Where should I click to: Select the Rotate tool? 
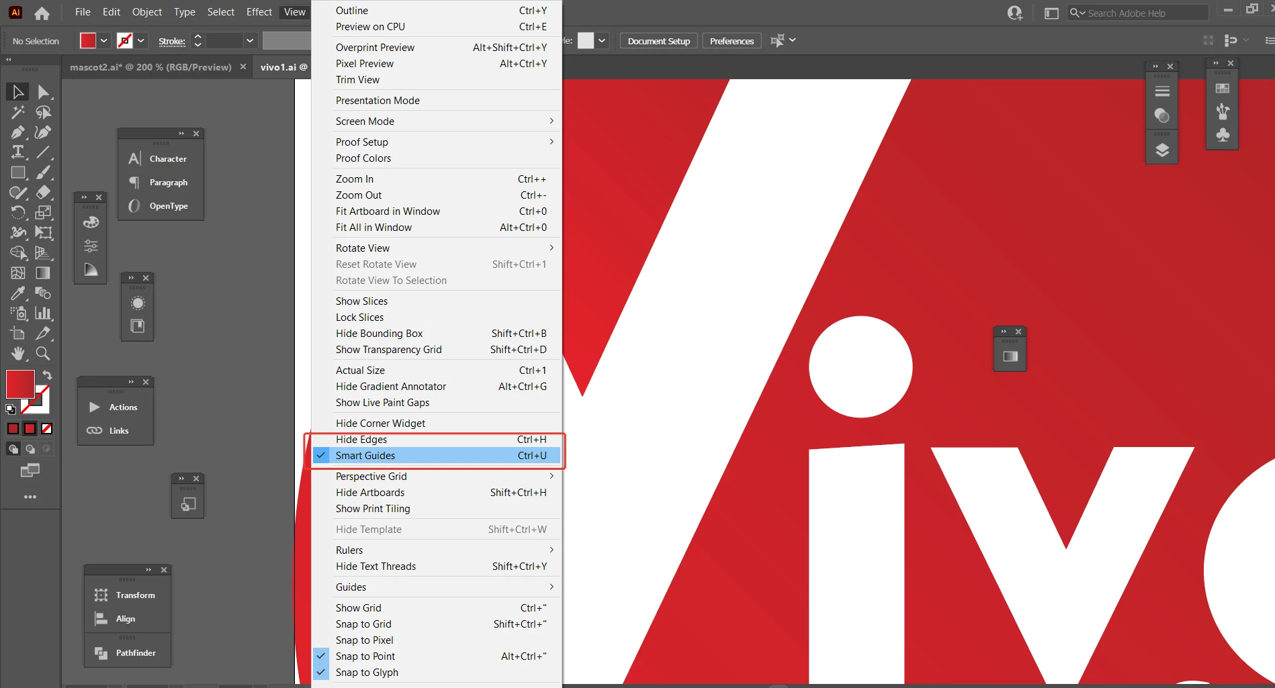tap(17, 213)
